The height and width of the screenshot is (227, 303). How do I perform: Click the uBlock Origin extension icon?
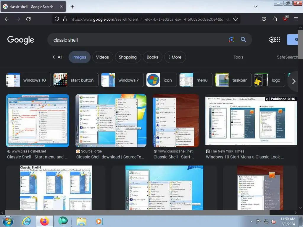click(x=286, y=19)
